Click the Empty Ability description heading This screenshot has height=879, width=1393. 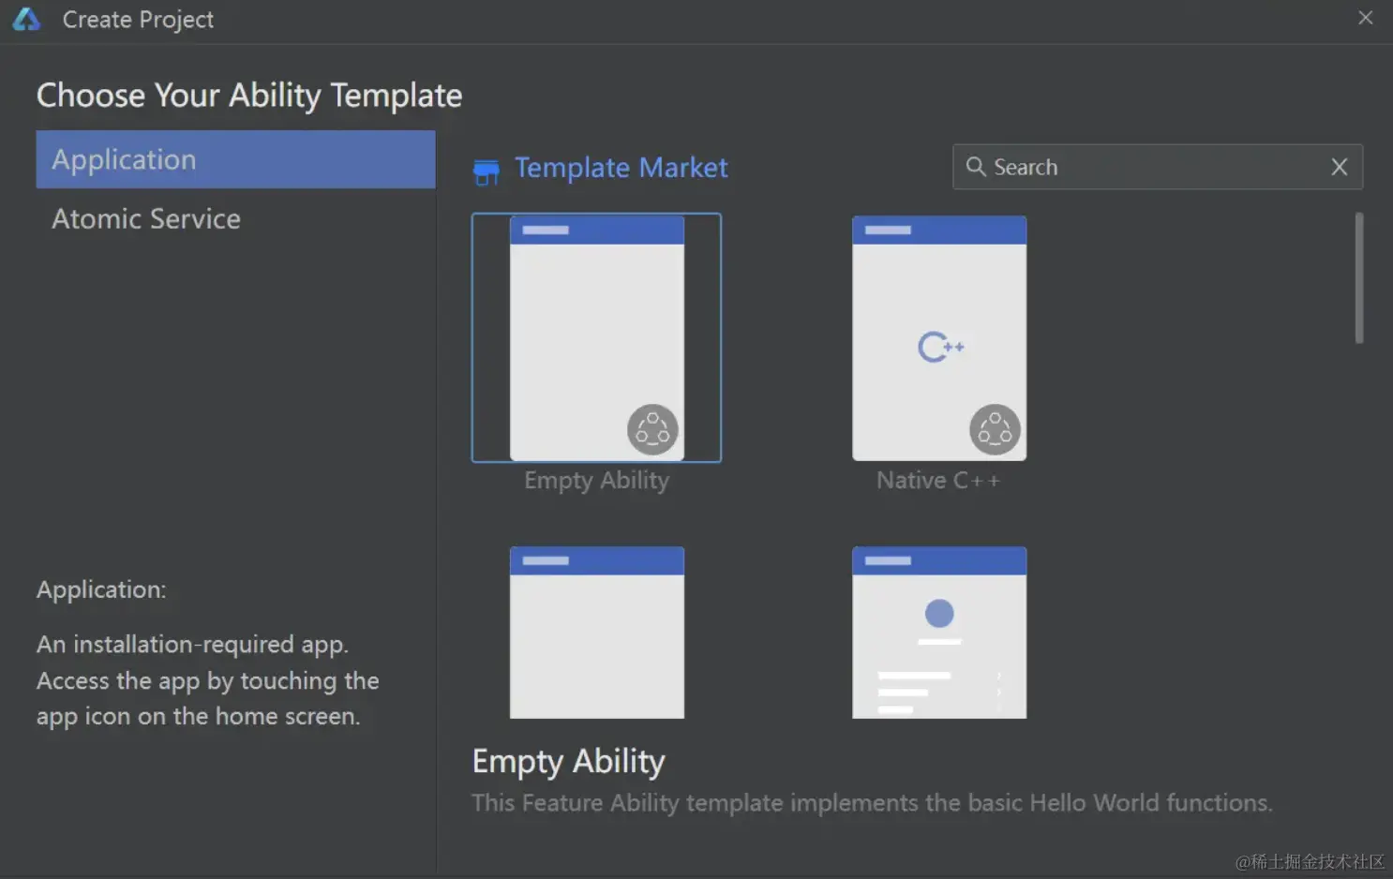point(568,762)
